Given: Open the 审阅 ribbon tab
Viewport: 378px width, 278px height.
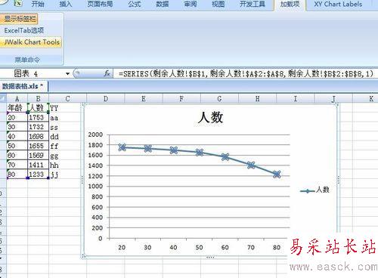Looking at the screenshot, I should pos(191,4).
